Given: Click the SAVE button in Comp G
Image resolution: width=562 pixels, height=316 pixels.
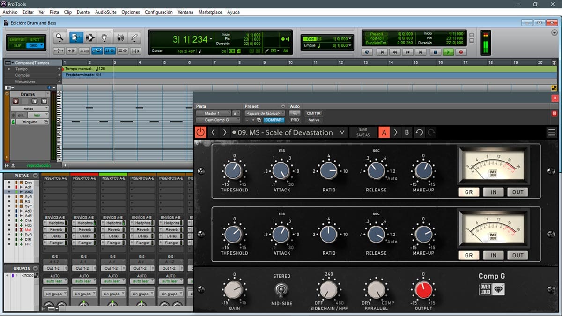Looking at the screenshot, I should pyautogui.click(x=363, y=130).
